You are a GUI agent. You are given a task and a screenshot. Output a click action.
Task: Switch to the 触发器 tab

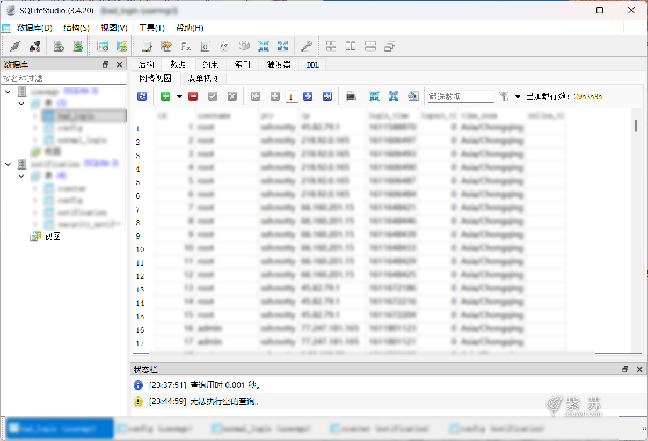coord(279,64)
